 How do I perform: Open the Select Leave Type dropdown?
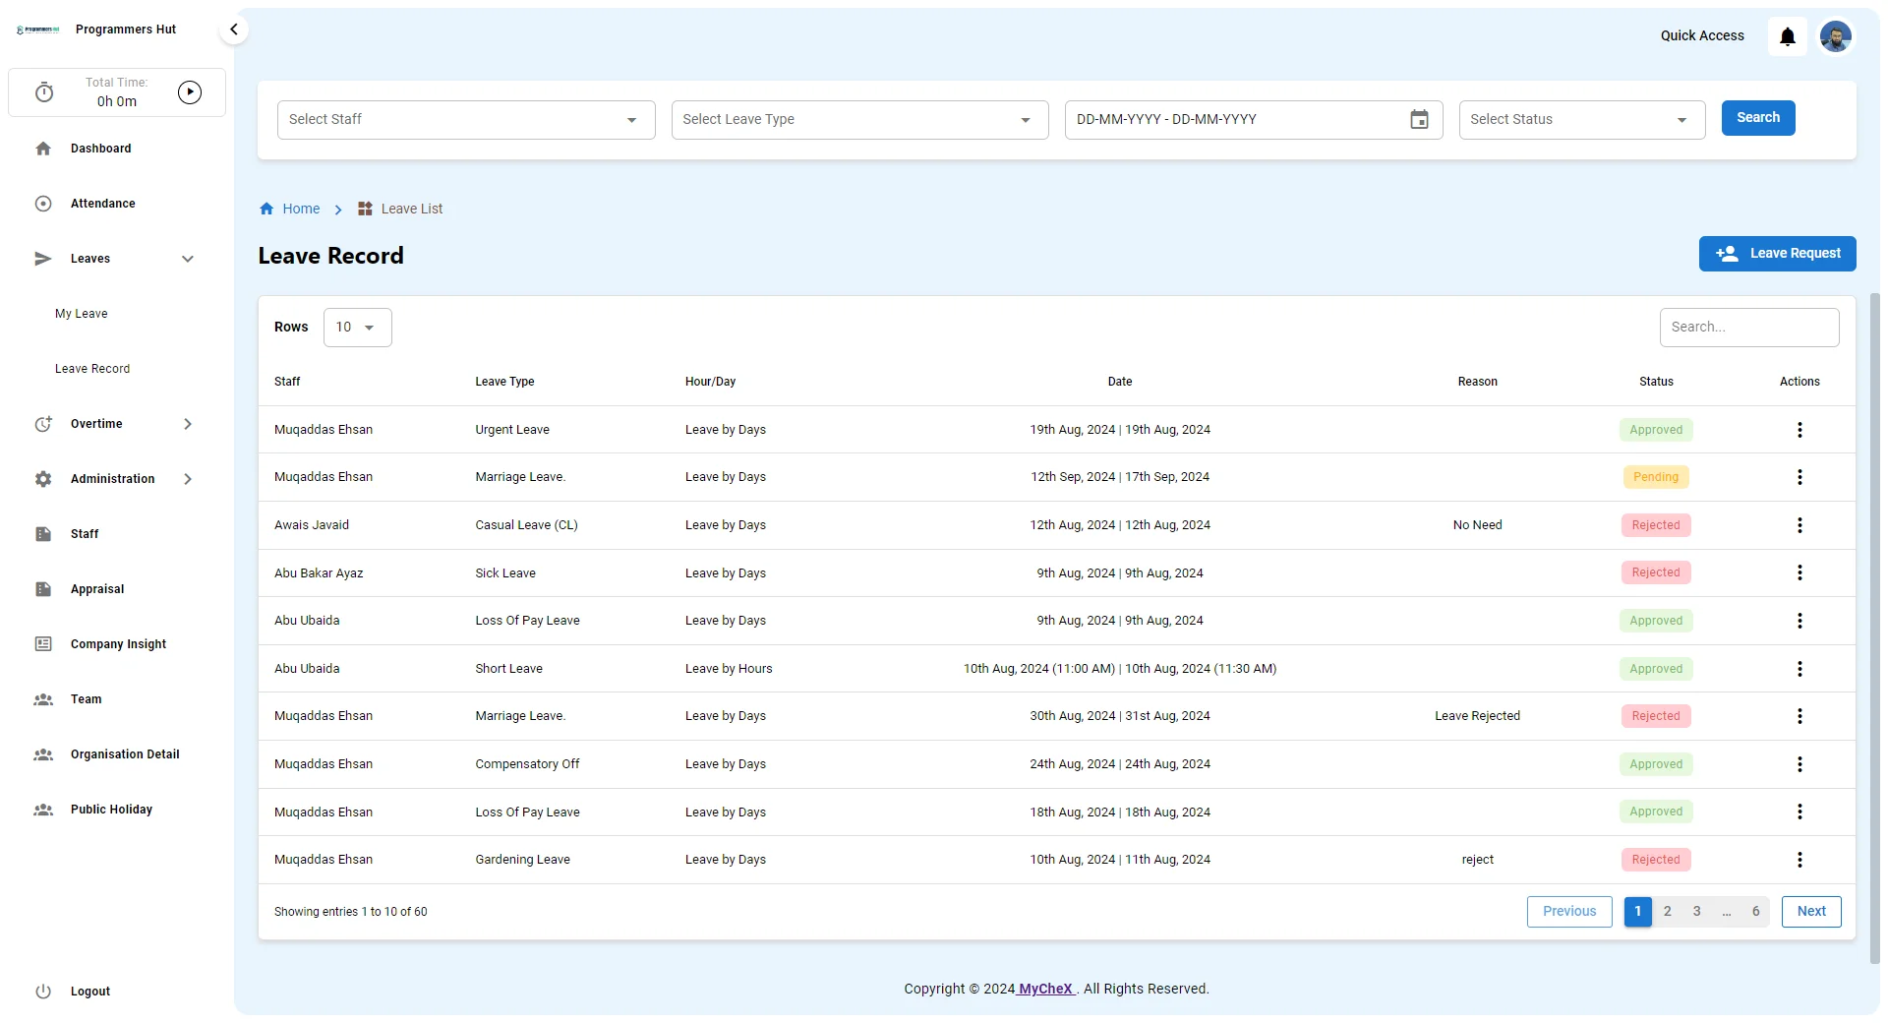[x=858, y=120]
